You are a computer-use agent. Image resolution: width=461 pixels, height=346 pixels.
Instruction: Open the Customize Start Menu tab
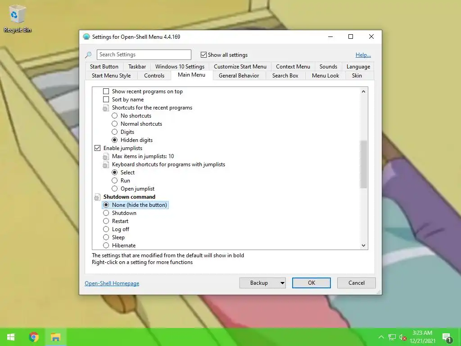tap(240, 67)
